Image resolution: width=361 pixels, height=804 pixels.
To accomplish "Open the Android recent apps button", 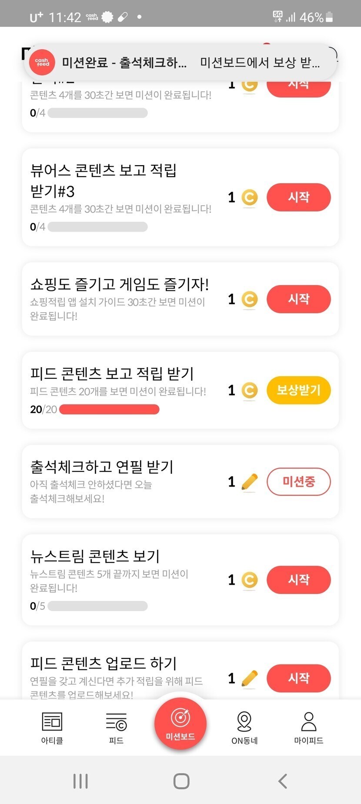I will [80, 781].
